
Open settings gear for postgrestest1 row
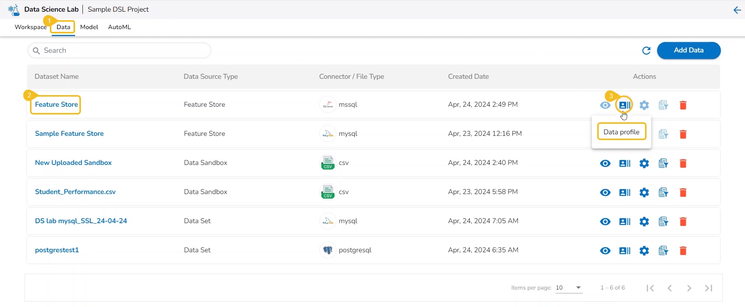pyautogui.click(x=644, y=251)
